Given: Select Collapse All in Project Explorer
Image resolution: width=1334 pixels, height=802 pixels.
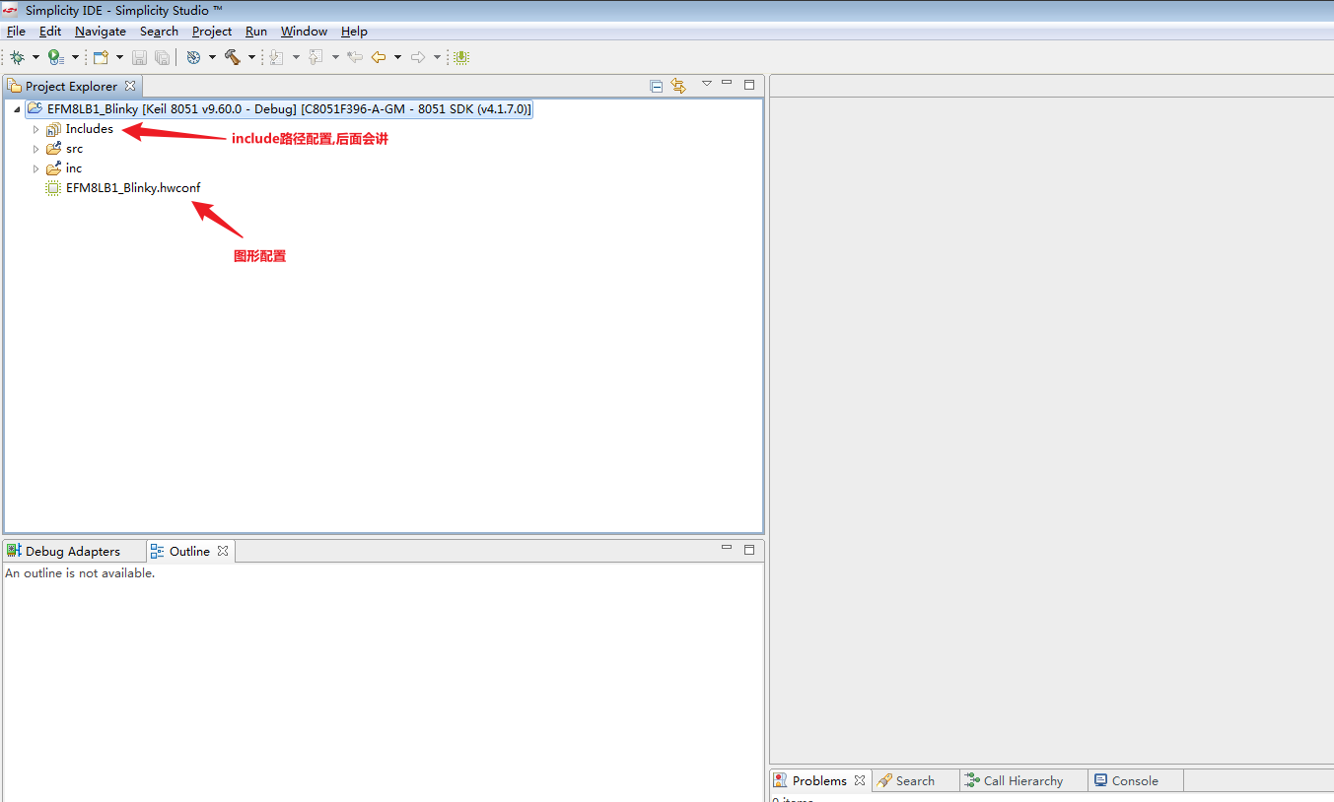Looking at the screenshot, I should (x=656, y=86).
